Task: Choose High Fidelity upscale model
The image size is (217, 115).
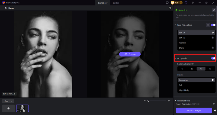Action: (196, 90)
